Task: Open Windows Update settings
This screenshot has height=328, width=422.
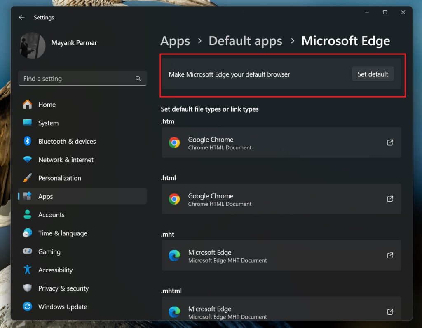Action: pos(62,307)
